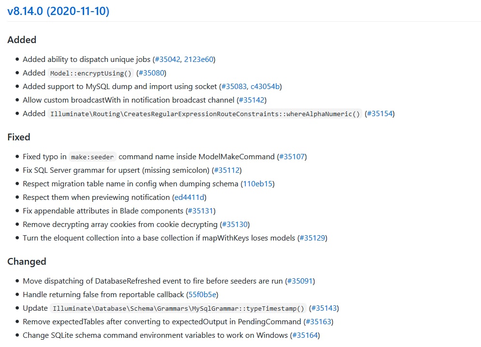Open commit 110eb15 link

[x=258, y=184]
